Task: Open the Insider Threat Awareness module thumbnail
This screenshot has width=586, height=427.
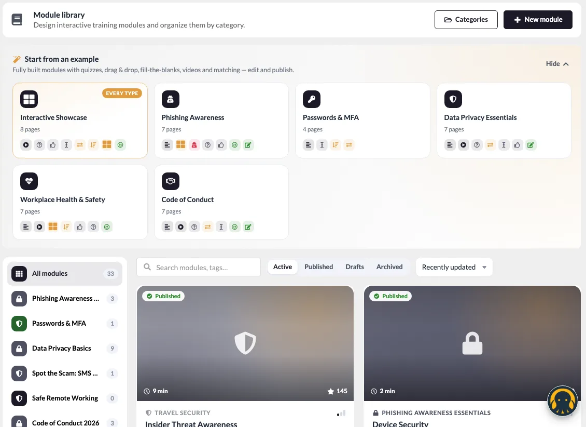Action: 245,343
